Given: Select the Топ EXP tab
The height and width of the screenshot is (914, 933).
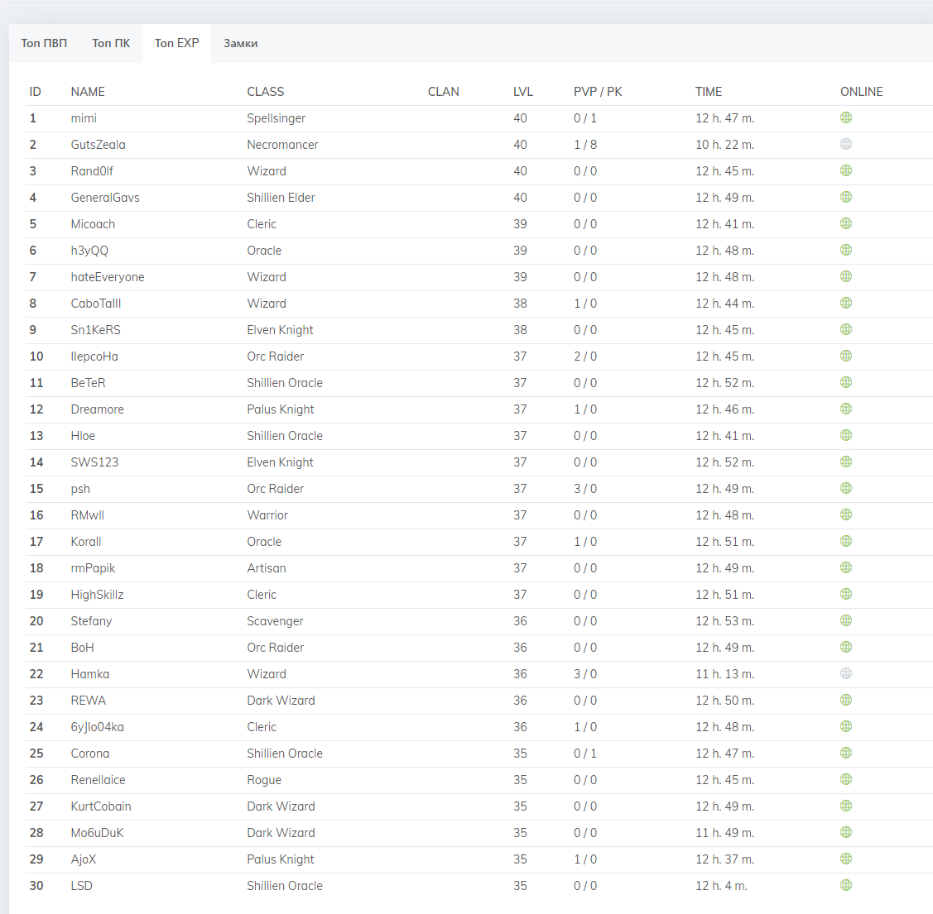Looking at the screenshot, I should tap(176, 43).
